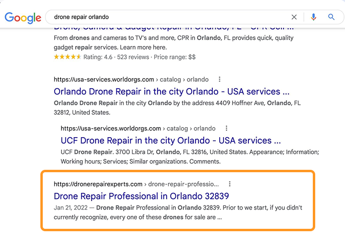Focus the "drone repair orlando" search field

pyautogui.click(x=170, y=17)
